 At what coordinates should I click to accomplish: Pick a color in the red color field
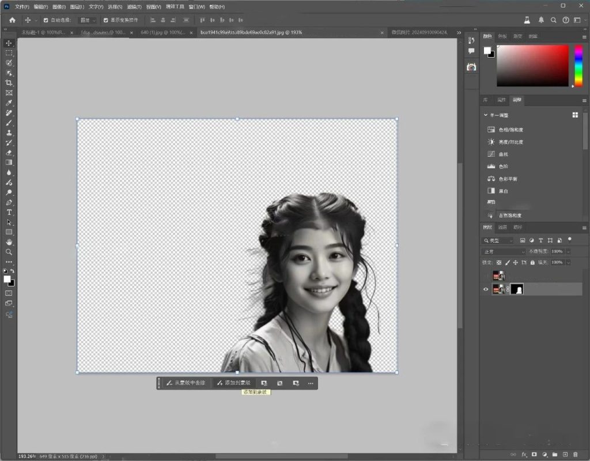tap(532, 66)
